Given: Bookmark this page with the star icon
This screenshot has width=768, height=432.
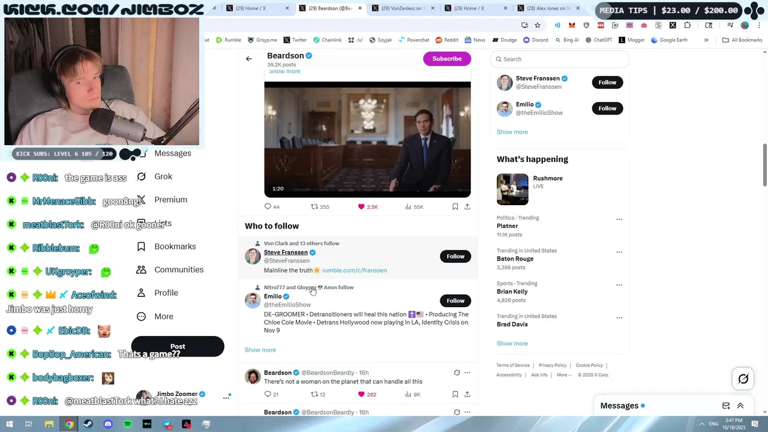Looking at the screenshot, I should click(538, 25).
